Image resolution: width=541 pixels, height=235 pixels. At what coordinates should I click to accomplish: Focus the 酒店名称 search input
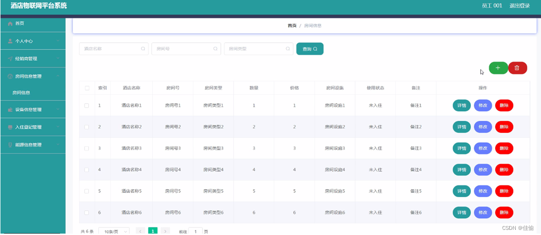tap(114, 49)
